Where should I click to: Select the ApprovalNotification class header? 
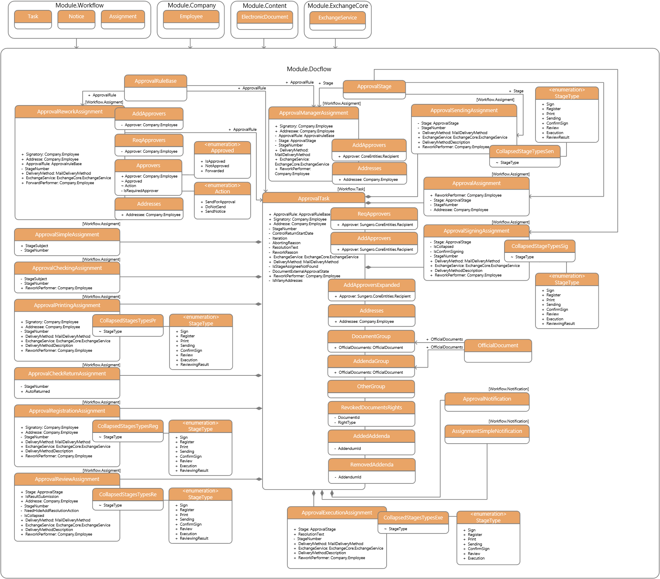click(x=487, y=399)
